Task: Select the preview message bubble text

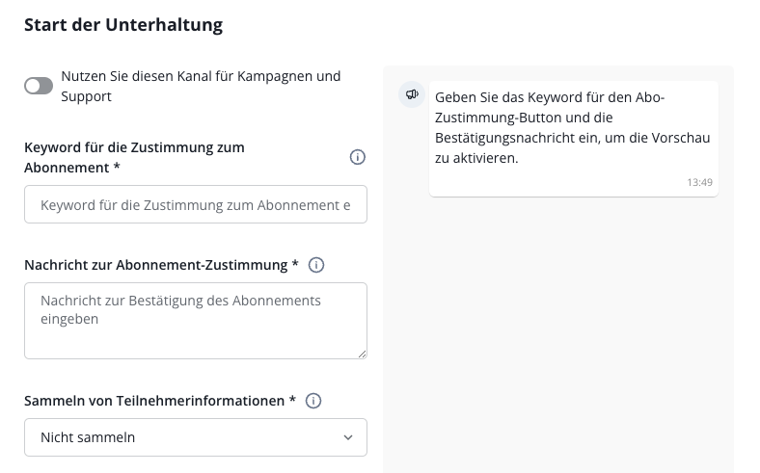Action: click(572, 127)
